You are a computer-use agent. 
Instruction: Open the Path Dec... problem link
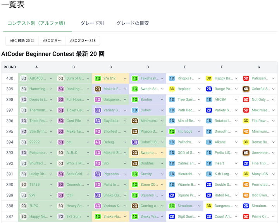186,110
